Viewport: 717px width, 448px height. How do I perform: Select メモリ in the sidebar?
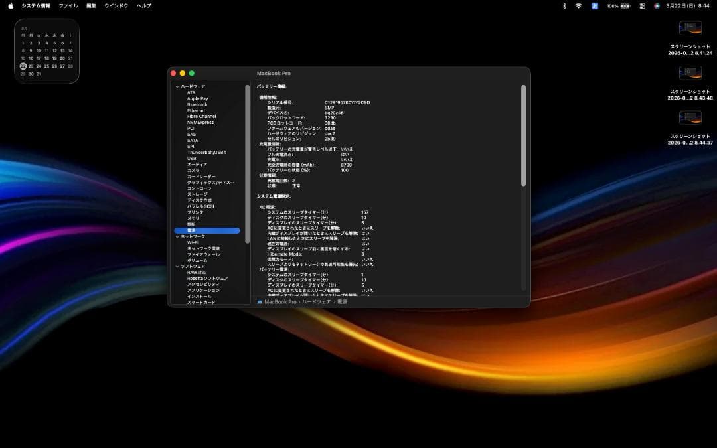(193, 218)
